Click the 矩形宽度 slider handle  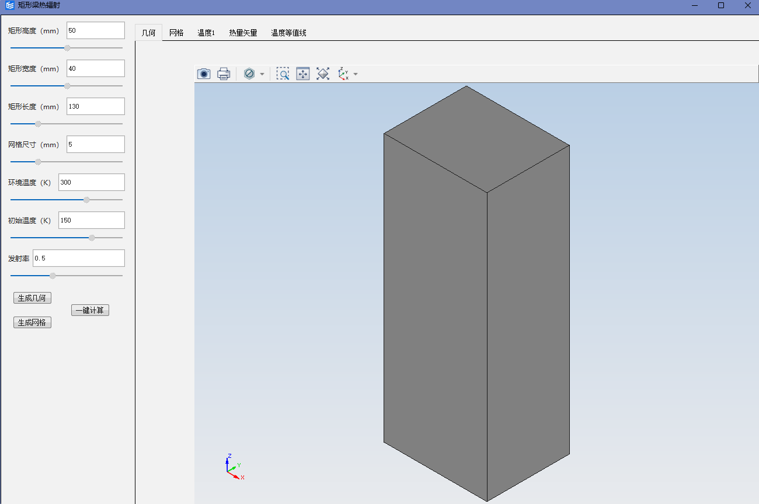tap(67, 86)
